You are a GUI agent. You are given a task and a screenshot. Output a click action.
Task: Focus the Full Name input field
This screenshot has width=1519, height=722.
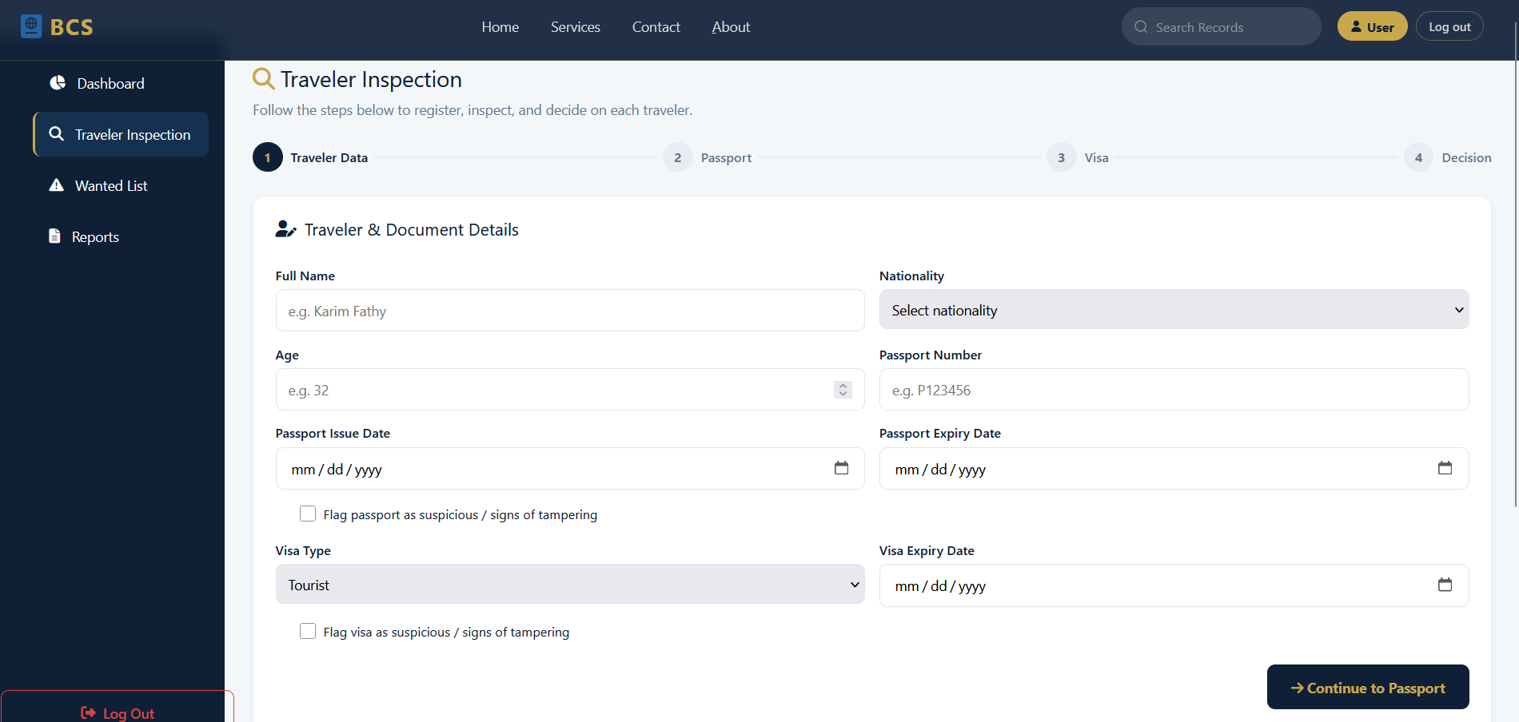(570, 311)
